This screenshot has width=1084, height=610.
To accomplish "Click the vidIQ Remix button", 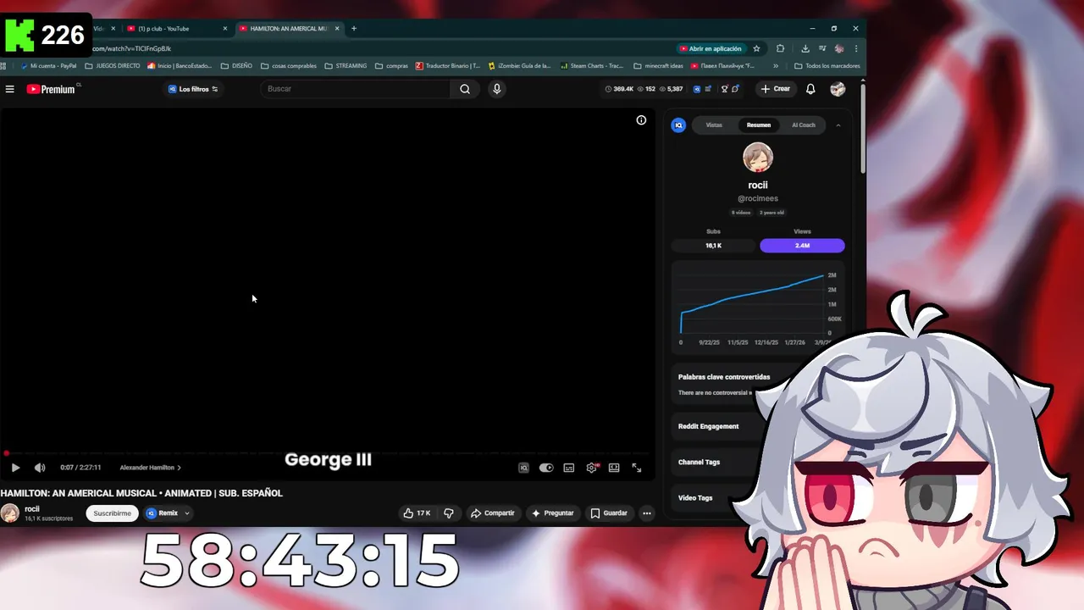I will (x=162, y=513).
